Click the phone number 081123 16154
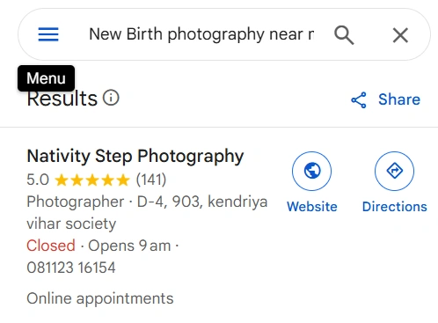 (x=71, y=268)
